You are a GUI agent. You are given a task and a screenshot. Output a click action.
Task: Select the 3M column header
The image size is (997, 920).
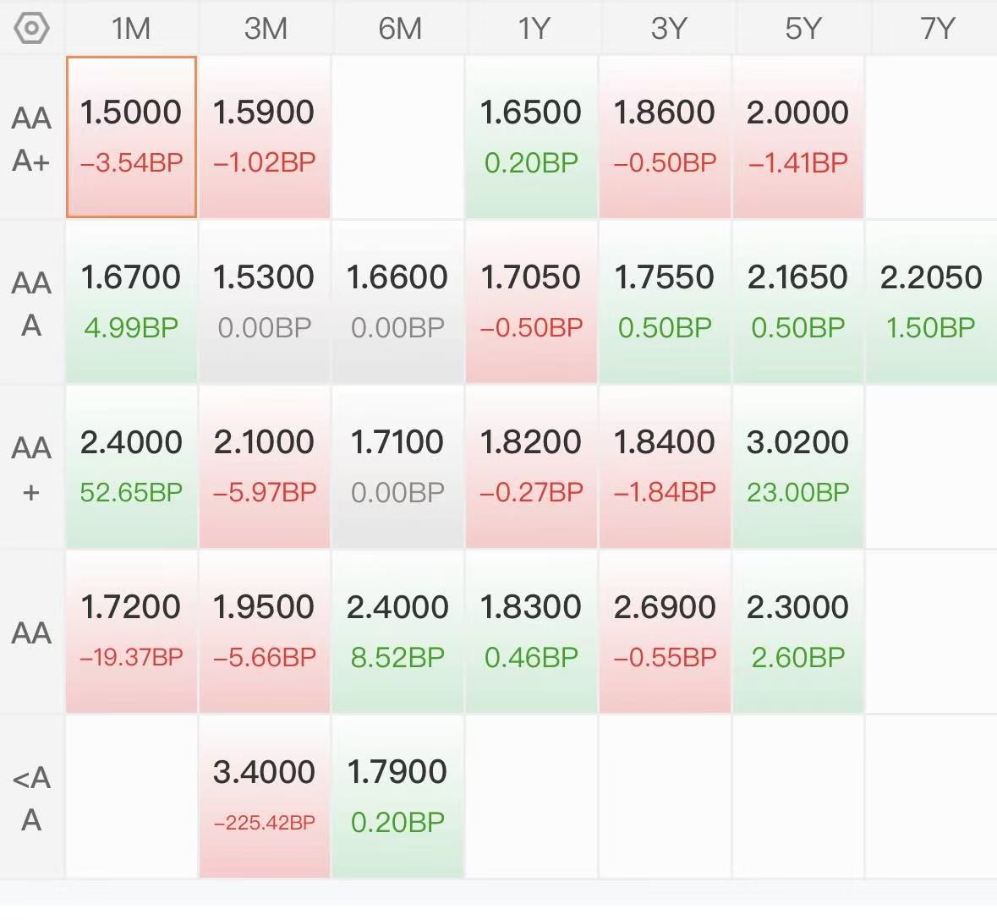(266, 28)
